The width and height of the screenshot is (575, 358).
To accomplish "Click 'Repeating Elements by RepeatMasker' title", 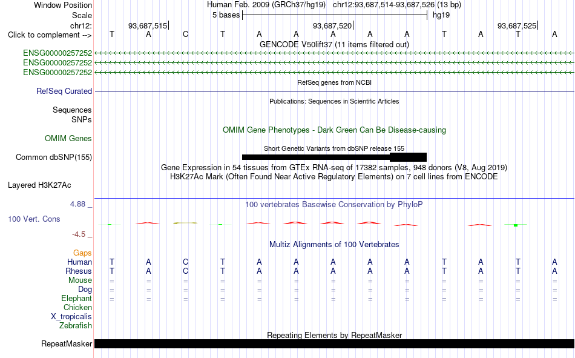I will pos(334,335).
